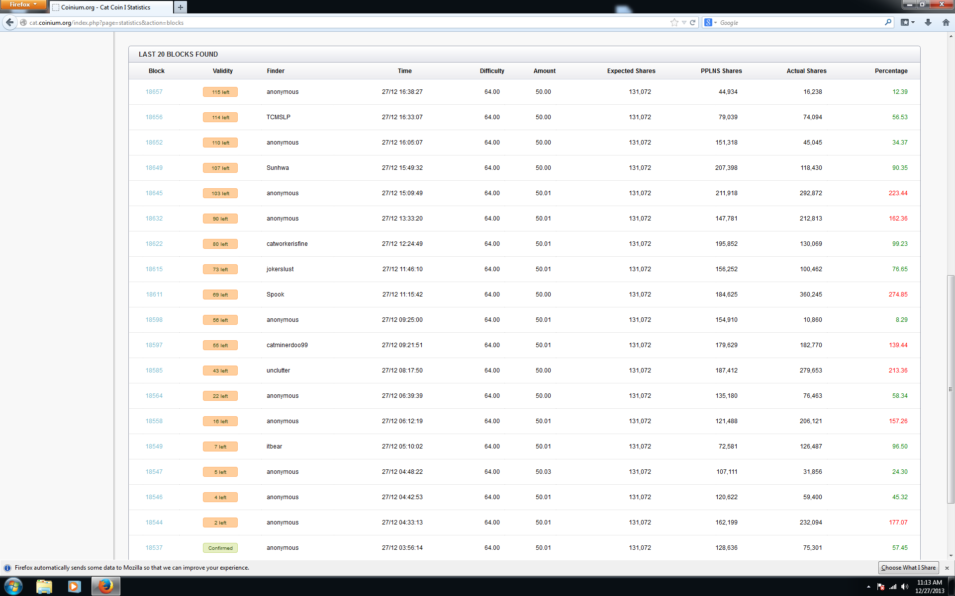Reload the page using the refresh icon
955x596 pixels.
(x=692, y=22)
